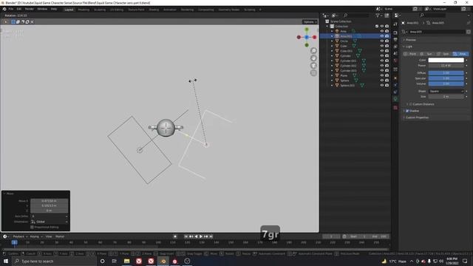Open the Keying dropdown in timeline
This screenshot has width=473, height=266.
[36, 236]
